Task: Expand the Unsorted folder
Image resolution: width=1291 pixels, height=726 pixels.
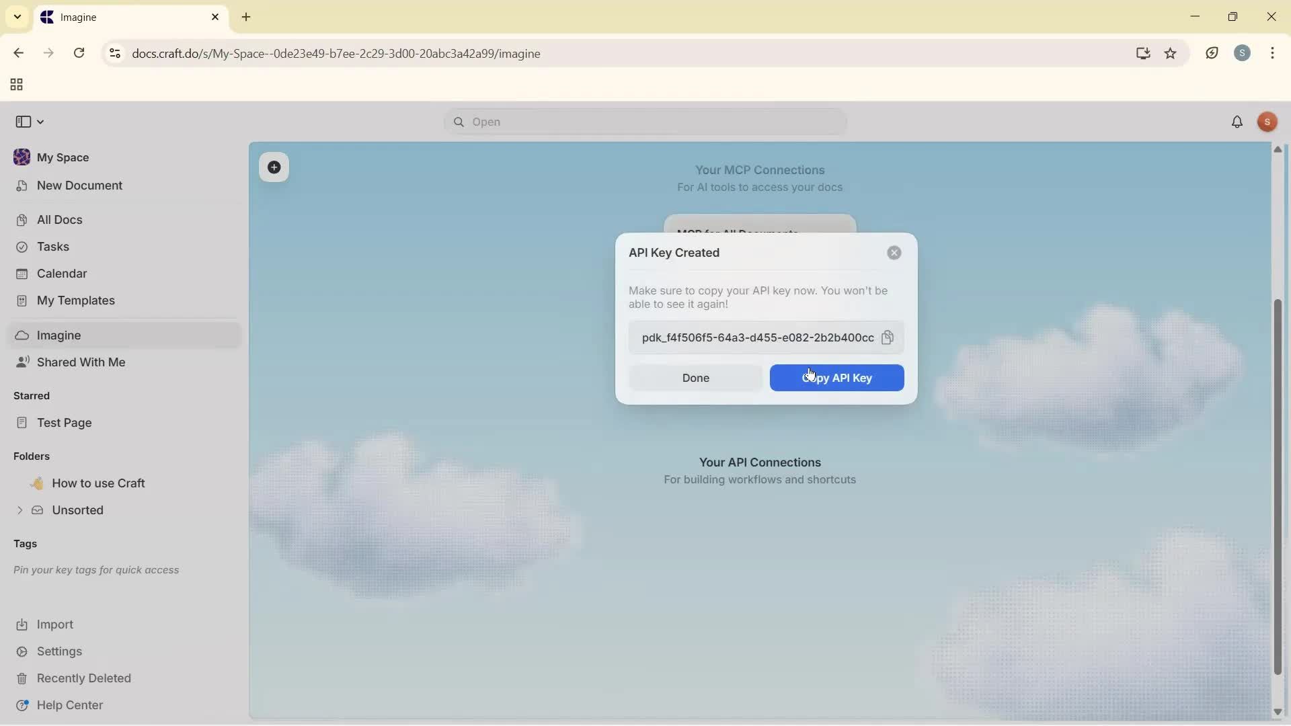Action: pyautogui.click(x=18, y=510)
